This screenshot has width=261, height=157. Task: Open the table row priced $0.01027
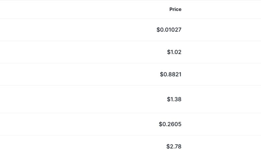(x=130, y=30)
